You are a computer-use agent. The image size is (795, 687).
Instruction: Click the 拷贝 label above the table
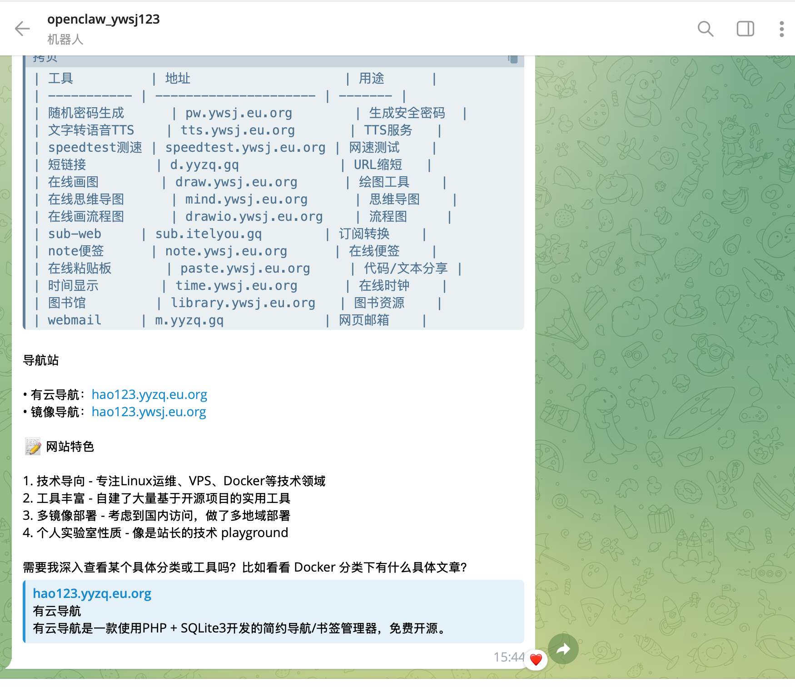(x=45, y=57)
